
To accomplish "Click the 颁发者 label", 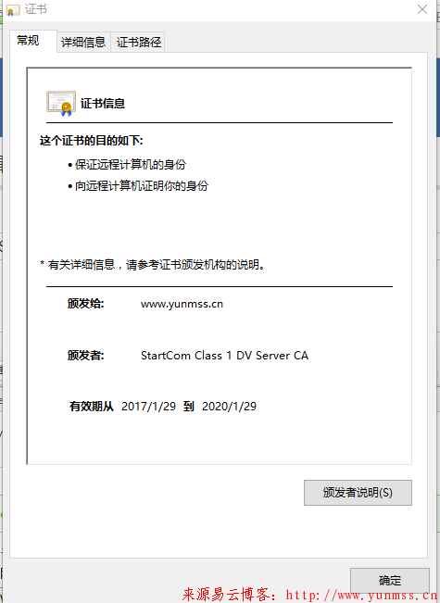I will point(86,356).
